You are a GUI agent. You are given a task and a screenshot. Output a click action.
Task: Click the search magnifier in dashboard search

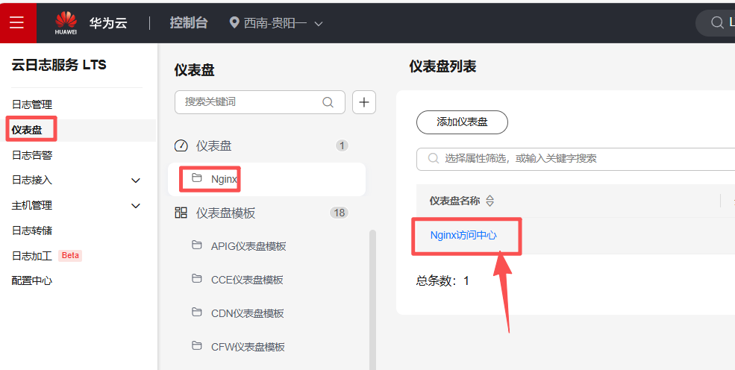(328, 102)
